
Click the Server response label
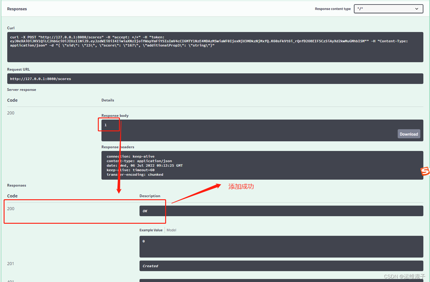coord(21,90)
